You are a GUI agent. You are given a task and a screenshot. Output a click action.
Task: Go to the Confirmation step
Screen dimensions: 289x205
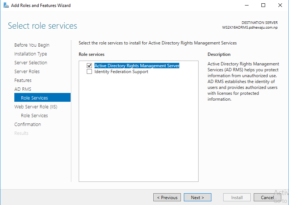tap(28, 124)
